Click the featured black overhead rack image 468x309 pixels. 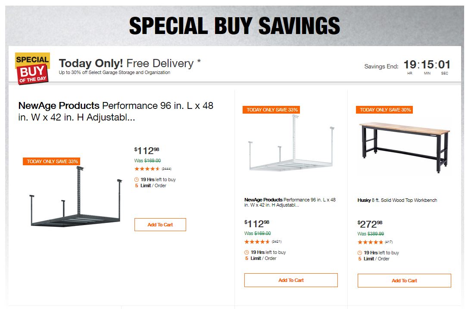(75, 198)
